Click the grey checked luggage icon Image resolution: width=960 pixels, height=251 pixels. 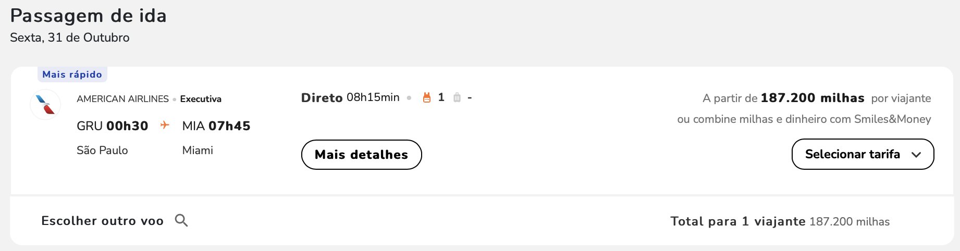coord(457,97)
